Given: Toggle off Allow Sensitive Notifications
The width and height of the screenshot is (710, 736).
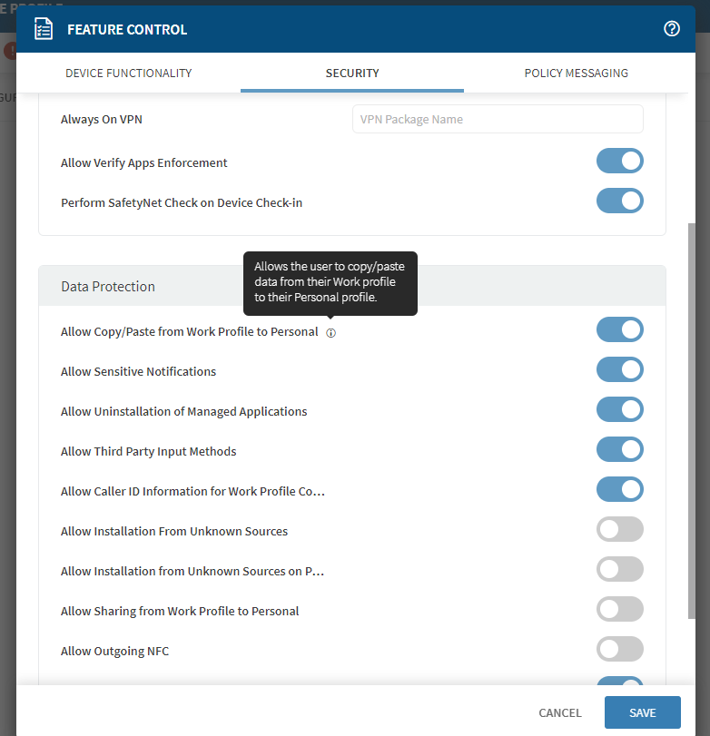Looking at the screenshot, I should tap(619, 370).
